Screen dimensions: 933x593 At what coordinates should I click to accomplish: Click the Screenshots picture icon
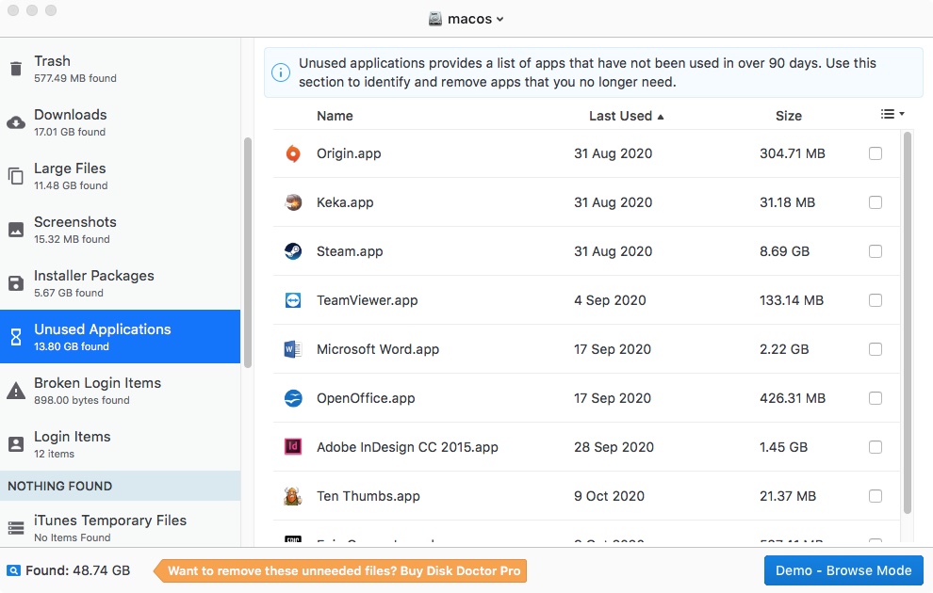point(16,230)
